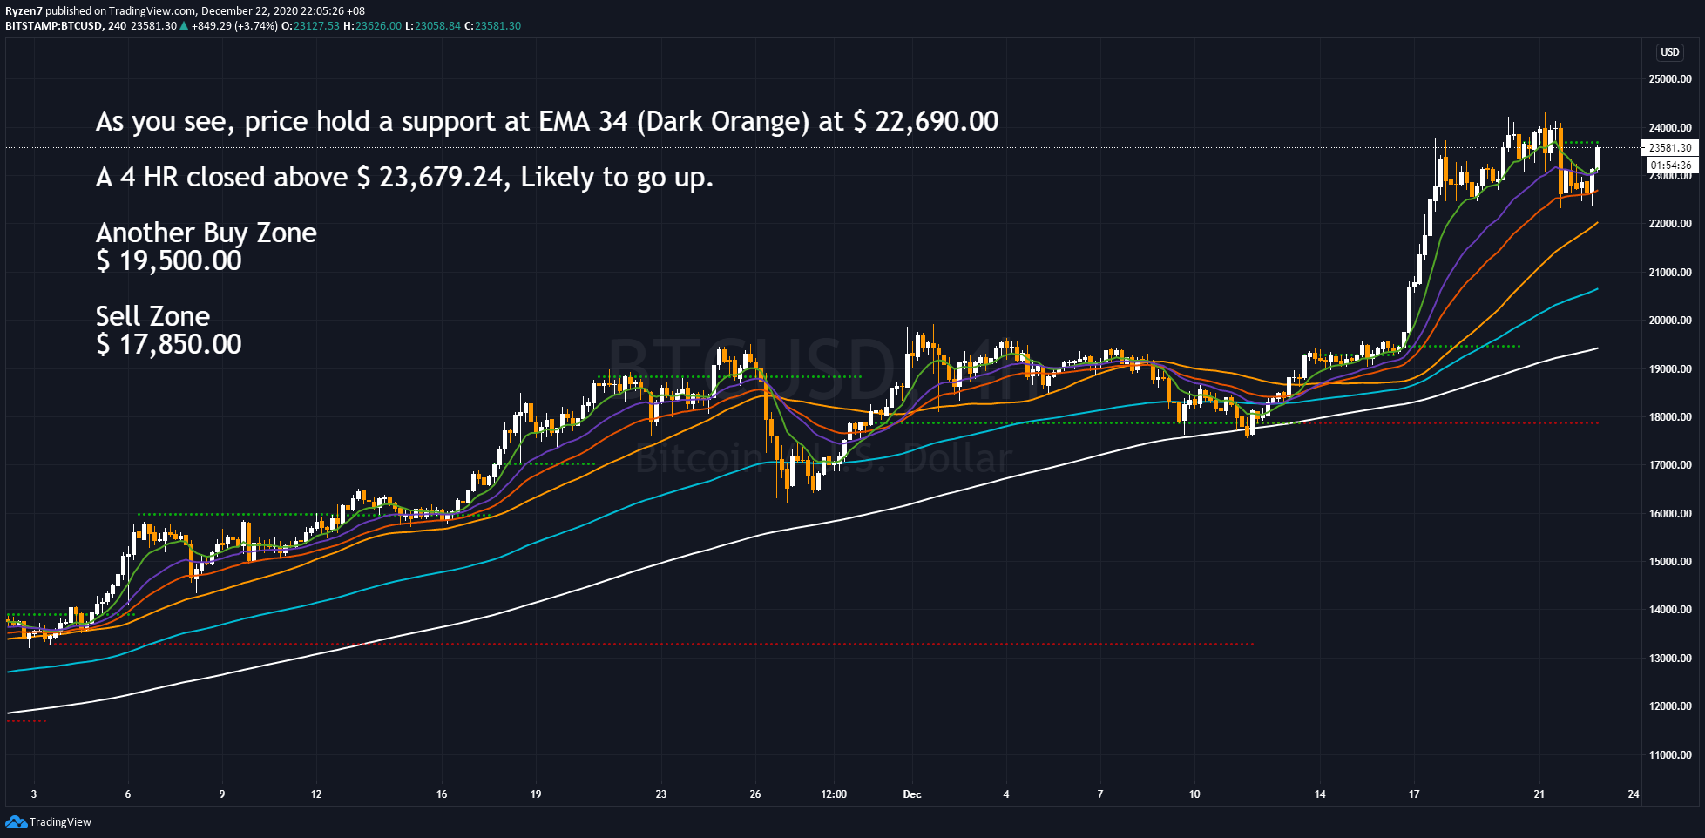The image size is (1705, 838).
Task: Click the TradingView cloud logo icon
Action: click(x=16, y=821)
